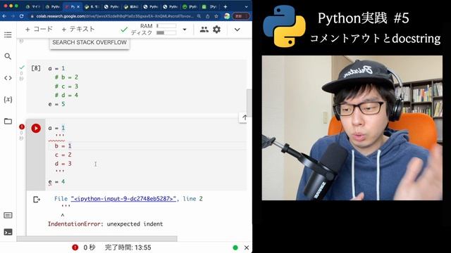Reload the Colab page
Screen dimensions: 451x253
(x=22, y=16)
